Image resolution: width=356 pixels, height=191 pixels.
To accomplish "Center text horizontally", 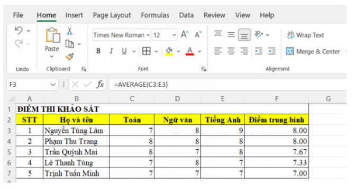I will tap(231, 51).
